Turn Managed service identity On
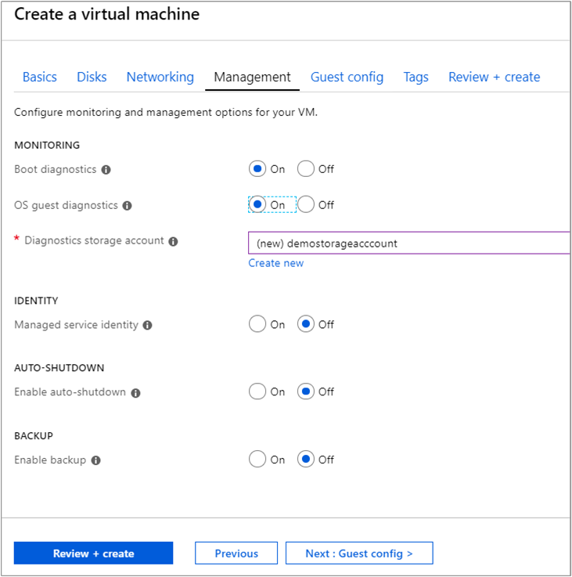This screenshot has height=577, width=572. point(257,324)
